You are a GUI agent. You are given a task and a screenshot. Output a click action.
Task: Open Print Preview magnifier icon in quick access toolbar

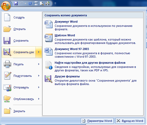42,4
